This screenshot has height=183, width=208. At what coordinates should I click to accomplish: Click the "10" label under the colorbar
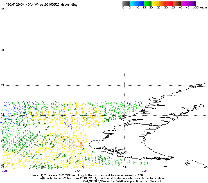137,8
